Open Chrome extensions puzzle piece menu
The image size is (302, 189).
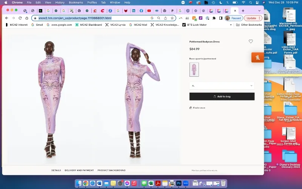pyautogui.click(x=214, y=18)
